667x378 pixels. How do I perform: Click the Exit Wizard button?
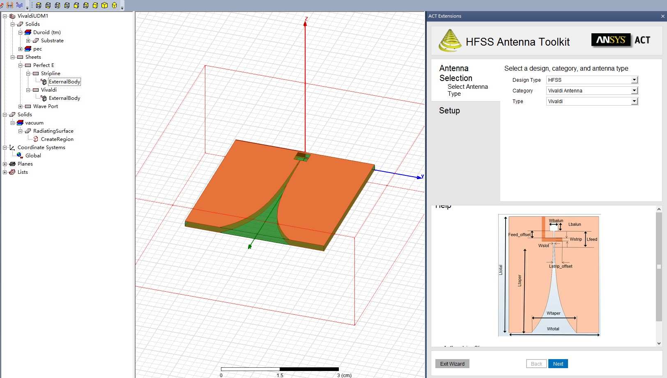(452, 364)
